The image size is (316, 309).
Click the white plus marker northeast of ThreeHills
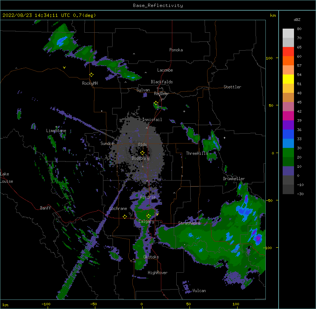pyautogui.click(x=224, y=138)
